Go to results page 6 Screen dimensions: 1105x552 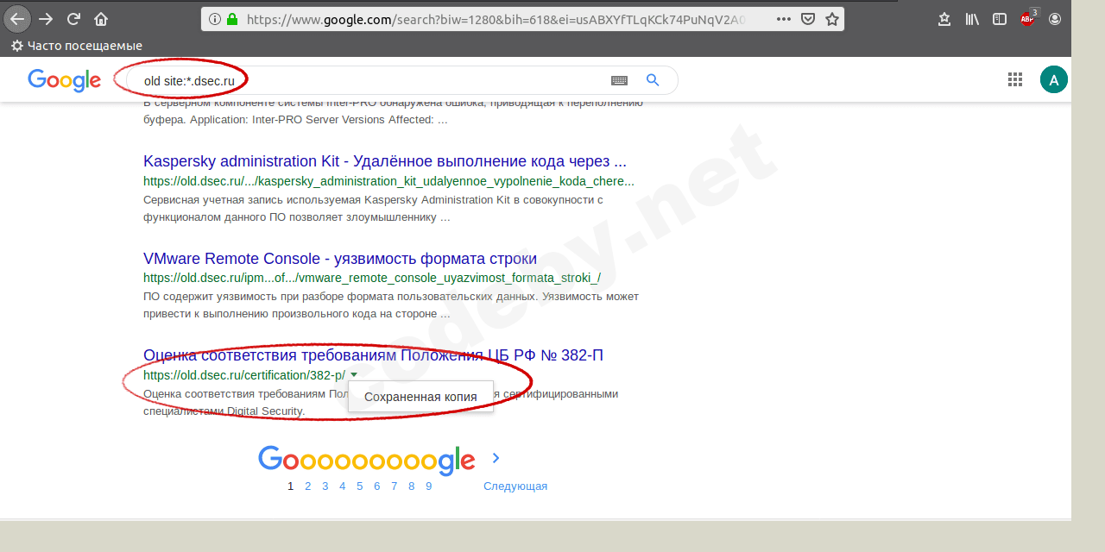[x=377, y=486]
